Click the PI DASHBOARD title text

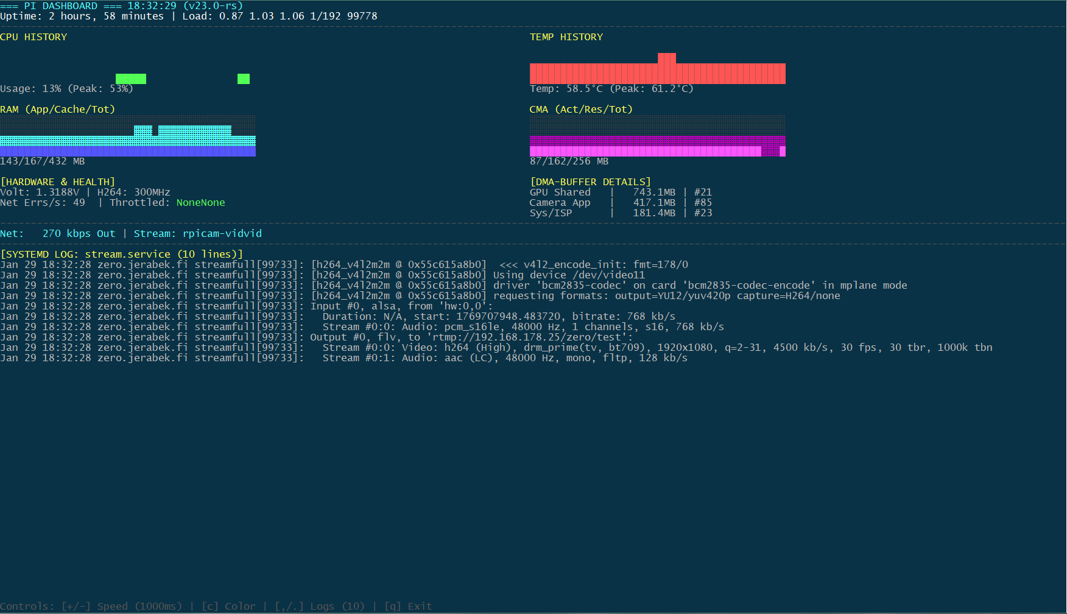(60, 6)
